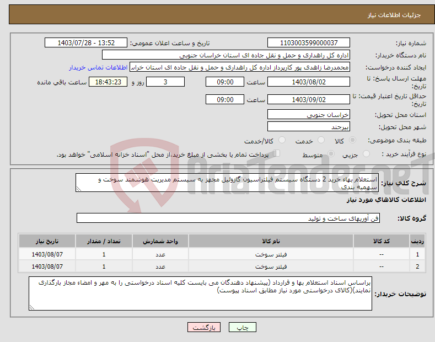Image resolution: width=435 pixels, height=342 pixels.
Task: Click the بازگشت (back) button
Action: click(204, 327)
